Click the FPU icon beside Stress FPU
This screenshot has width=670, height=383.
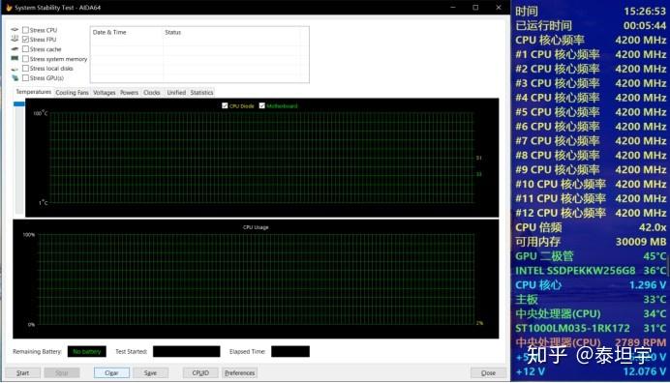click(15, 39)
